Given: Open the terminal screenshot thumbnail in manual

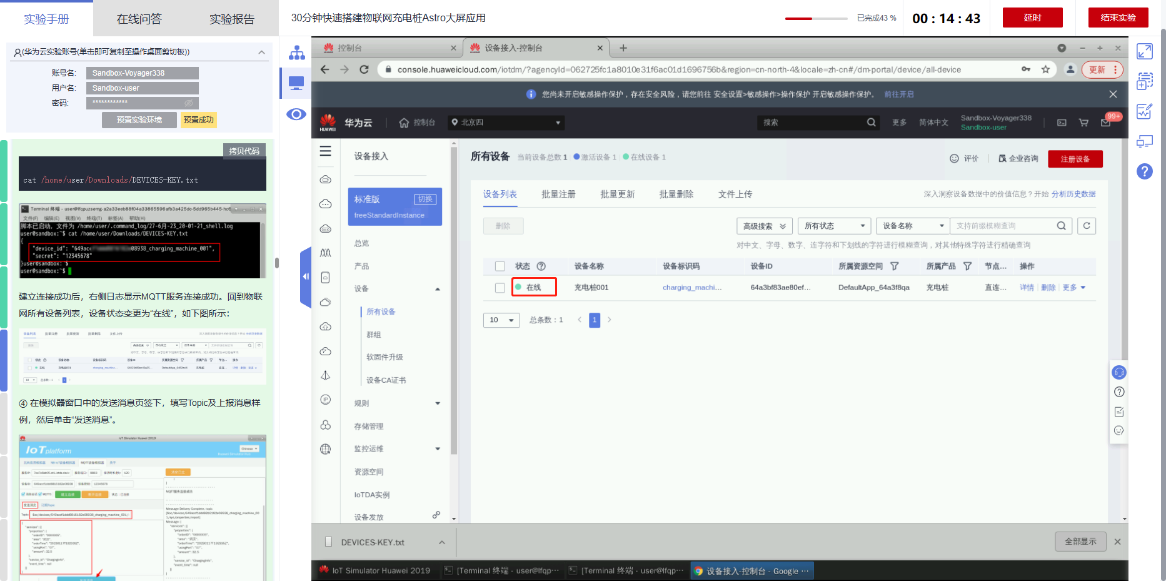Looking at the screenshot, I should click(x=143, y=241).
